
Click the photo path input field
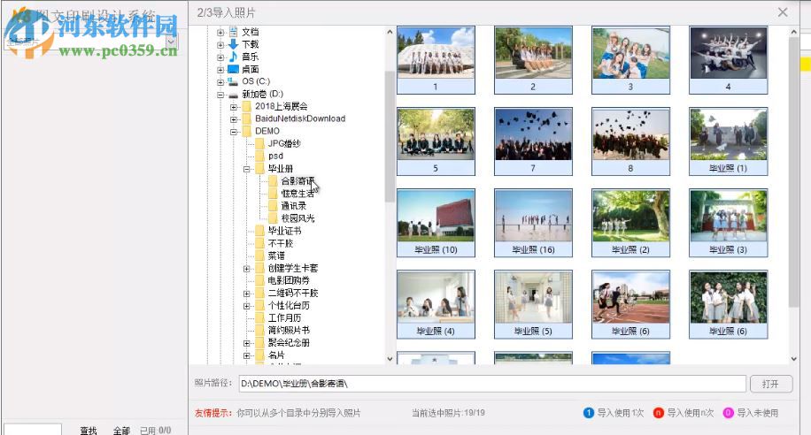[x=492, y=384]
